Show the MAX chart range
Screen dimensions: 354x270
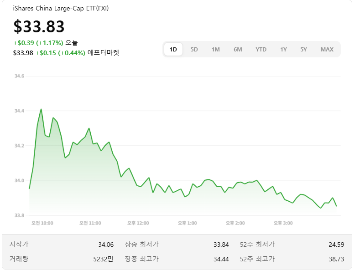pyautogui.click(x=327, y=49)
